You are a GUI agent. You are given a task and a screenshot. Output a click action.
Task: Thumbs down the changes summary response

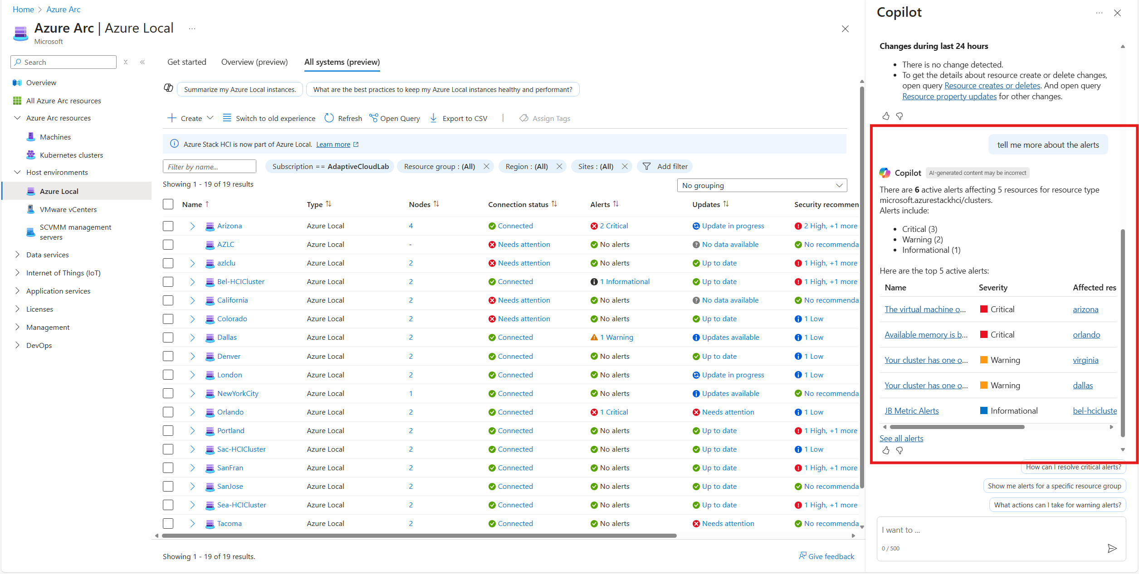[x=899, y=116]
